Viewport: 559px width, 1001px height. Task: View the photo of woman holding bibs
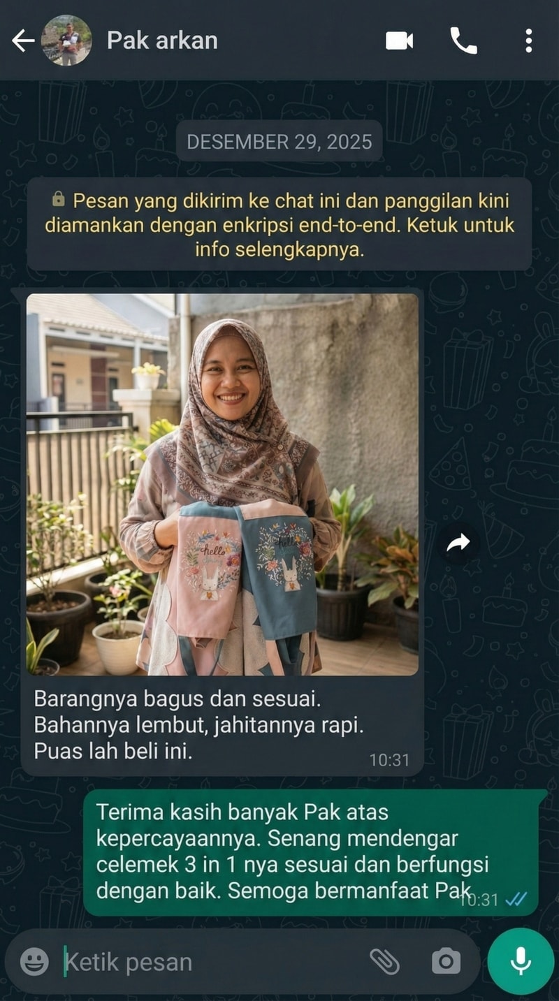(222, 484)
